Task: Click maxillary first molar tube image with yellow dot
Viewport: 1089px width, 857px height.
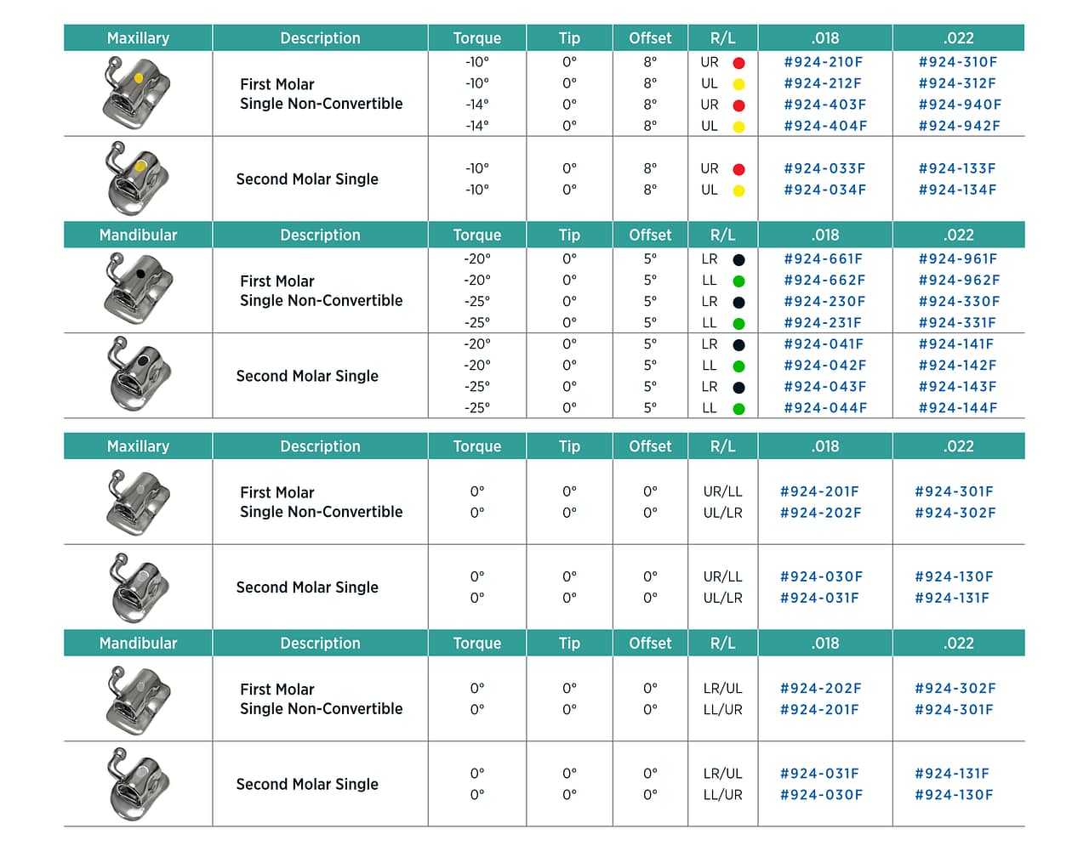Action: point(136,93)
